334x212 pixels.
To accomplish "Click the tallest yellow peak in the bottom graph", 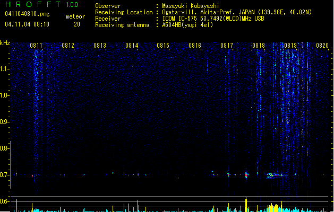I will pyautogui.click(x=246, y=205).
